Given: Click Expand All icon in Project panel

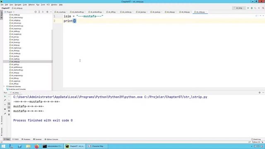Looking at the screenshot, I should 39,12.
